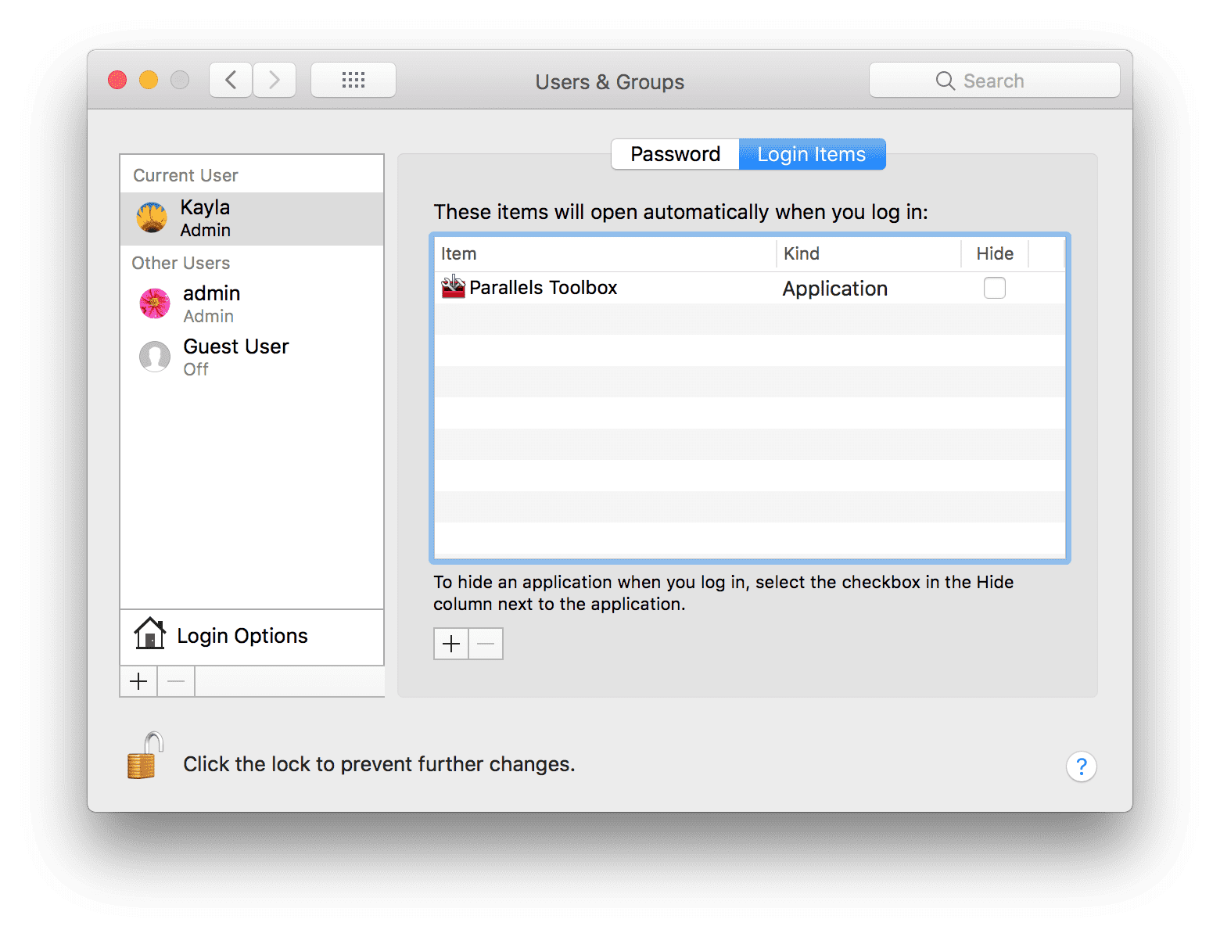Image resolution: width=1220 pixels, height=937 pixels.
Task: Navigate back using the left arrow
Action: click(230, 79)
